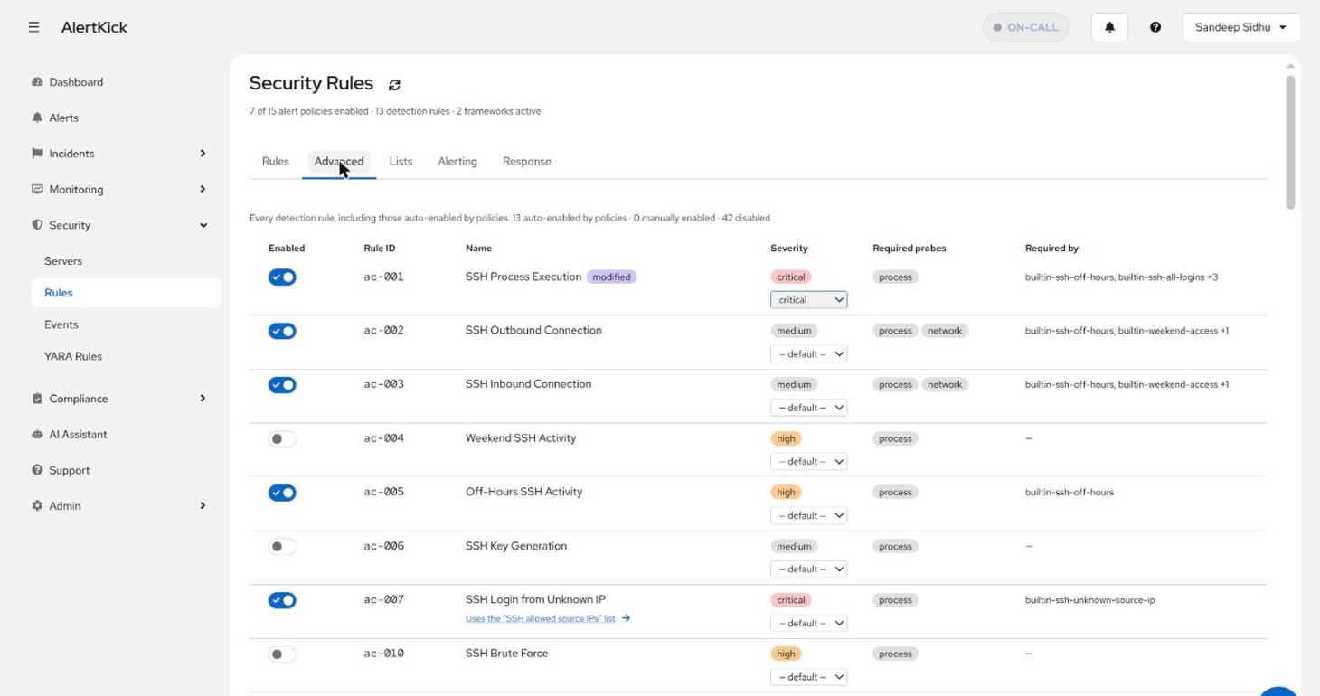
Task: Open severity dropdown for SSH Process Execution
Action: pyautogui.click(x=808, y=300)
